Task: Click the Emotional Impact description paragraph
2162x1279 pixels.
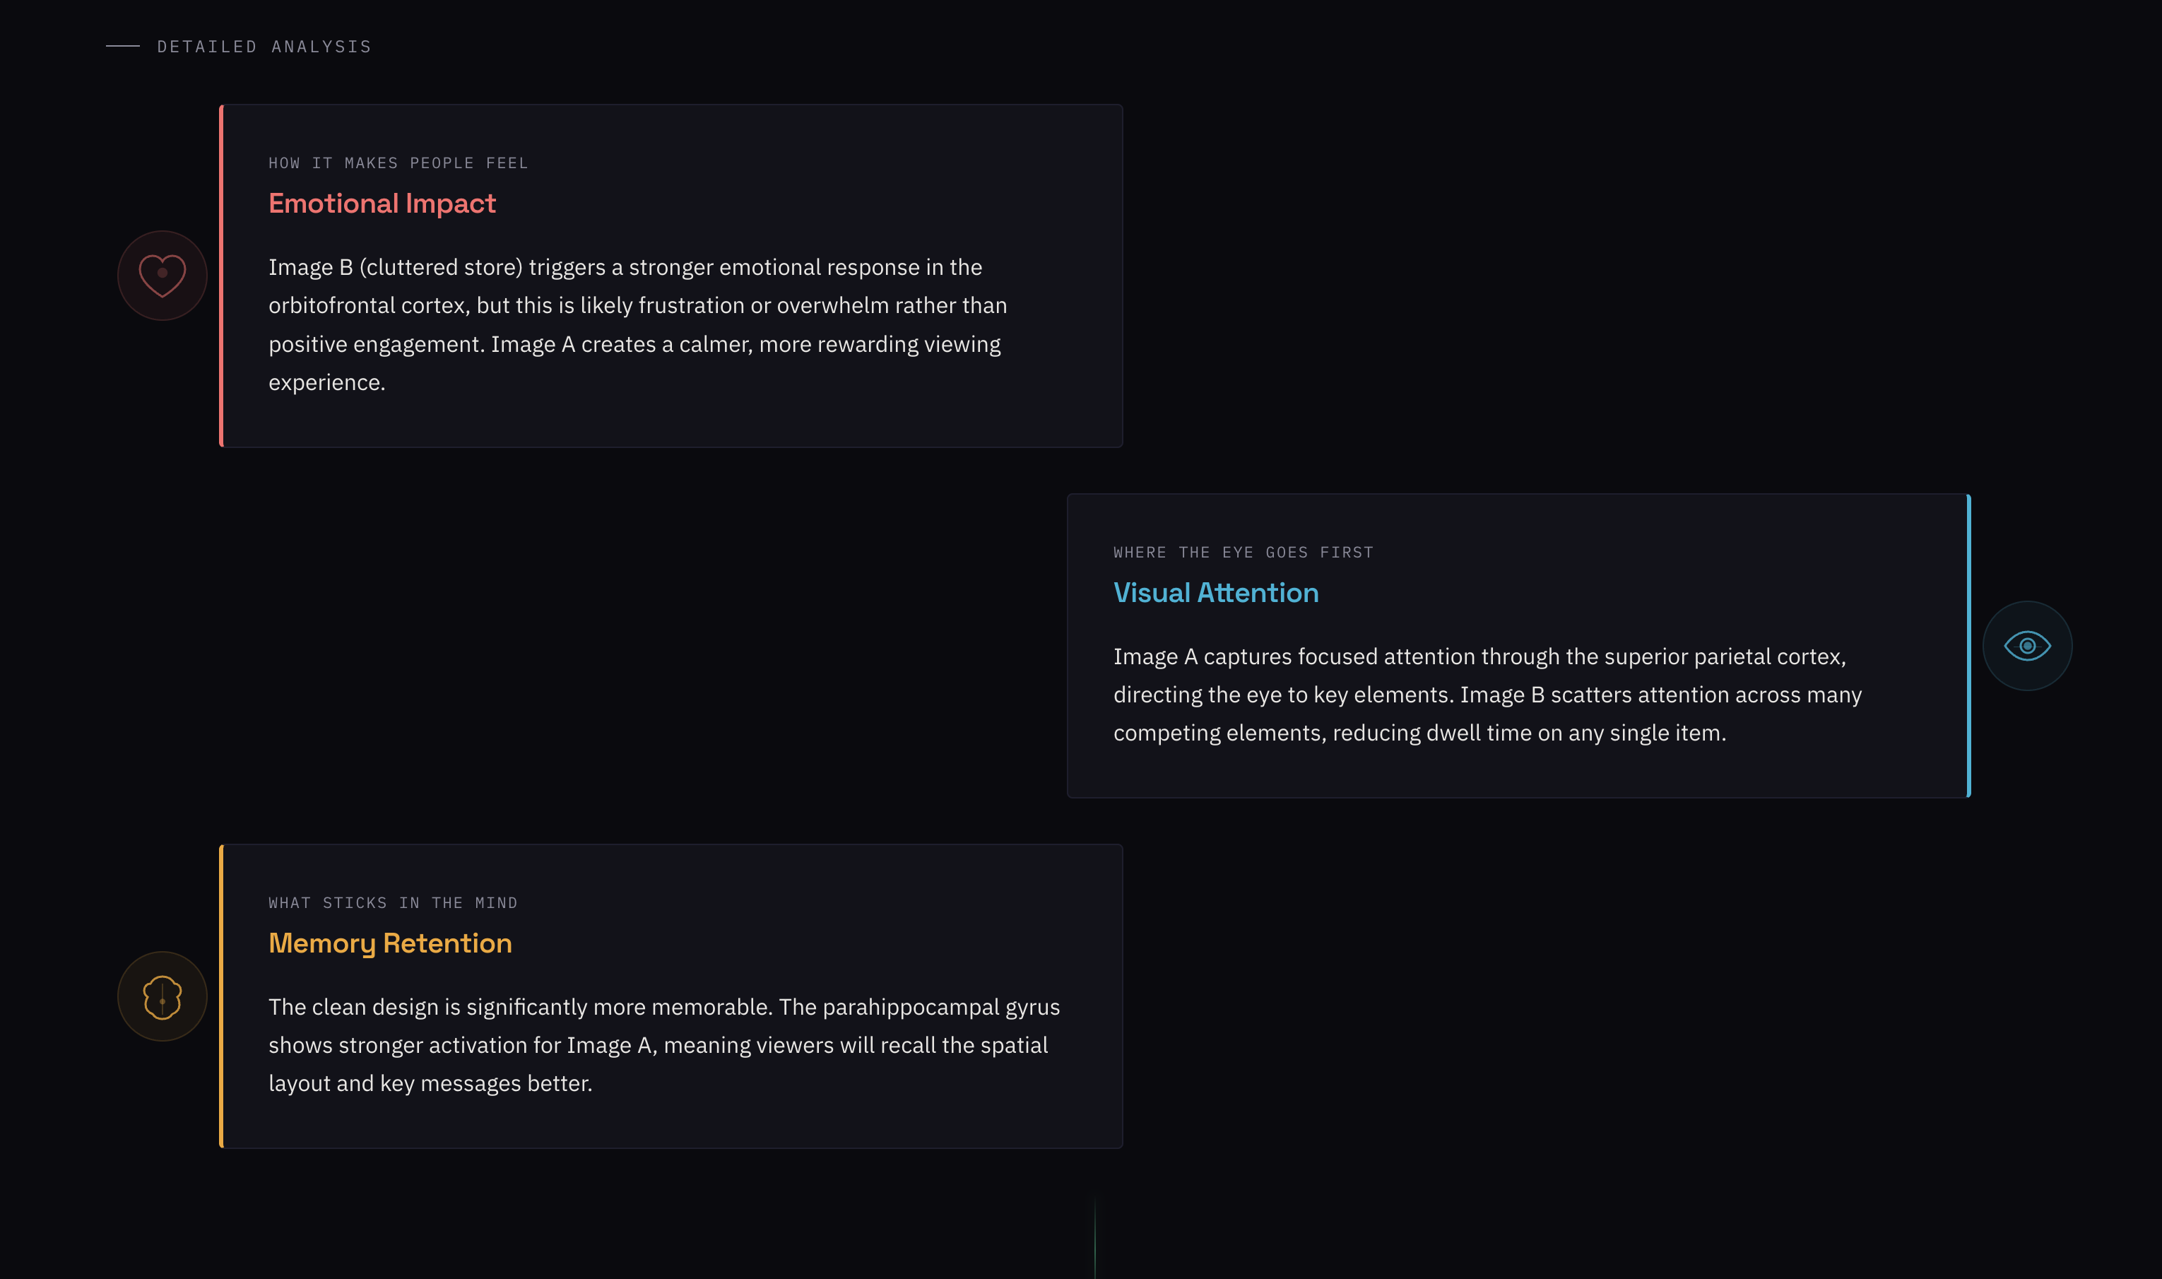Action: coord(638,325)
